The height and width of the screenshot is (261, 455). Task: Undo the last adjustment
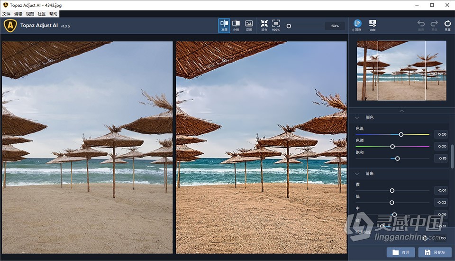click(421, 26)
